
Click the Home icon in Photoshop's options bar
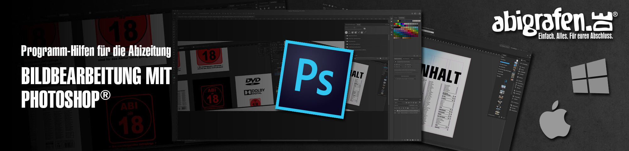(175, 13)
